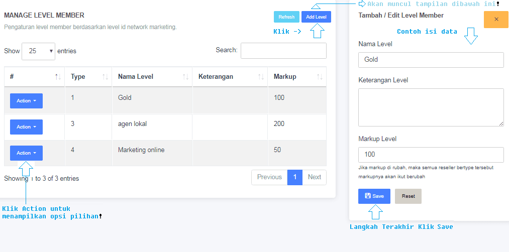Open Action dropdown for Gold row

(x=26, y=101)
